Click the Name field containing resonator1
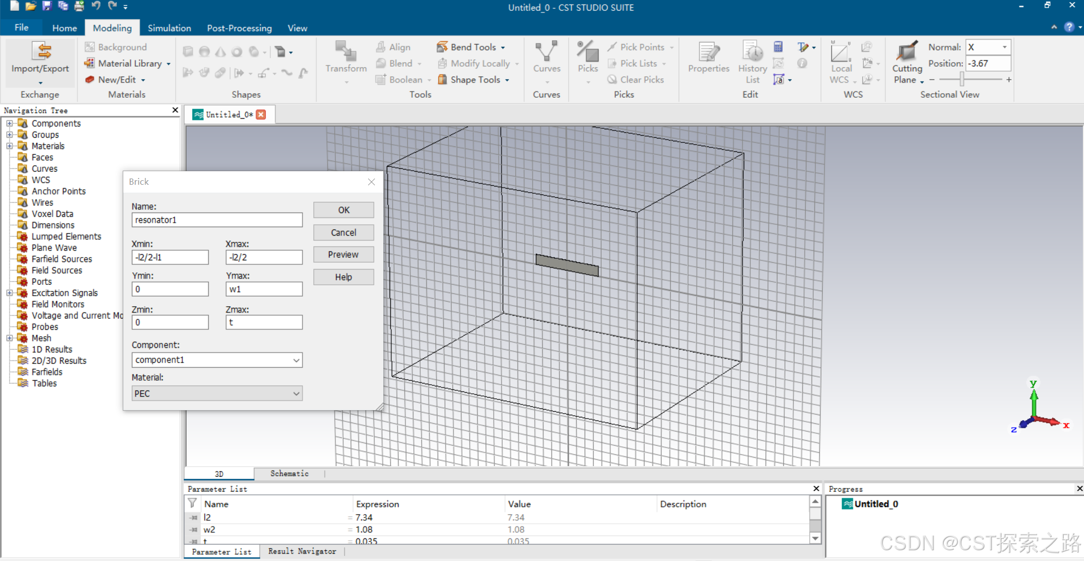This screenshot has height=561, width=1084. 217,220
